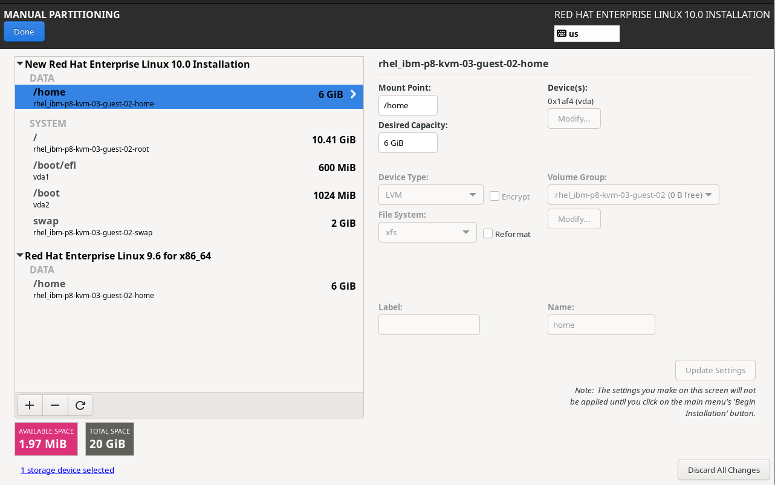Select /home under Red Hat Enterprise Linux 9.6

pyautogui.click(x=189, y=289)
